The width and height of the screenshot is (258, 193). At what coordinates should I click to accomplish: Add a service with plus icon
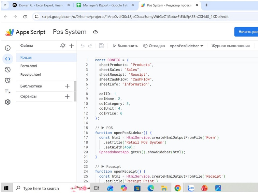coord(67,97)
